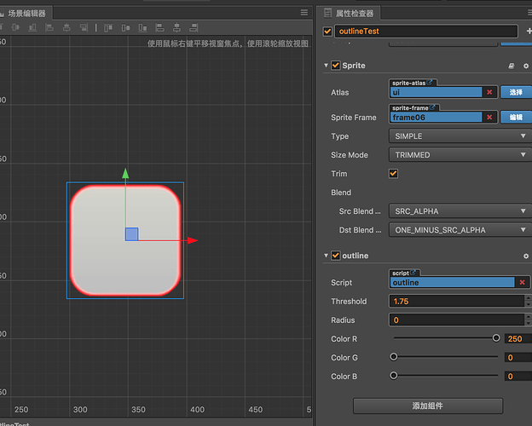
Task: Click the 选择 button next to Atlas
Action: pyautogui.click(x=516, y=92)
